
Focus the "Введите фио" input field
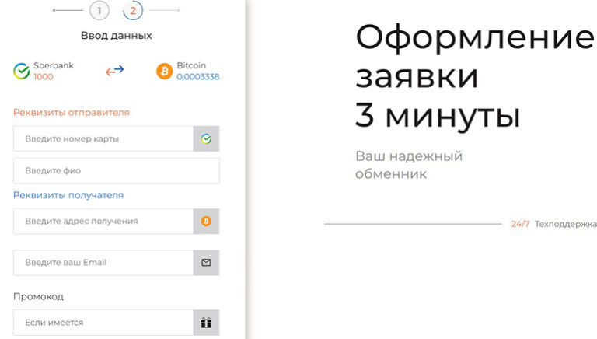(116, 171)
